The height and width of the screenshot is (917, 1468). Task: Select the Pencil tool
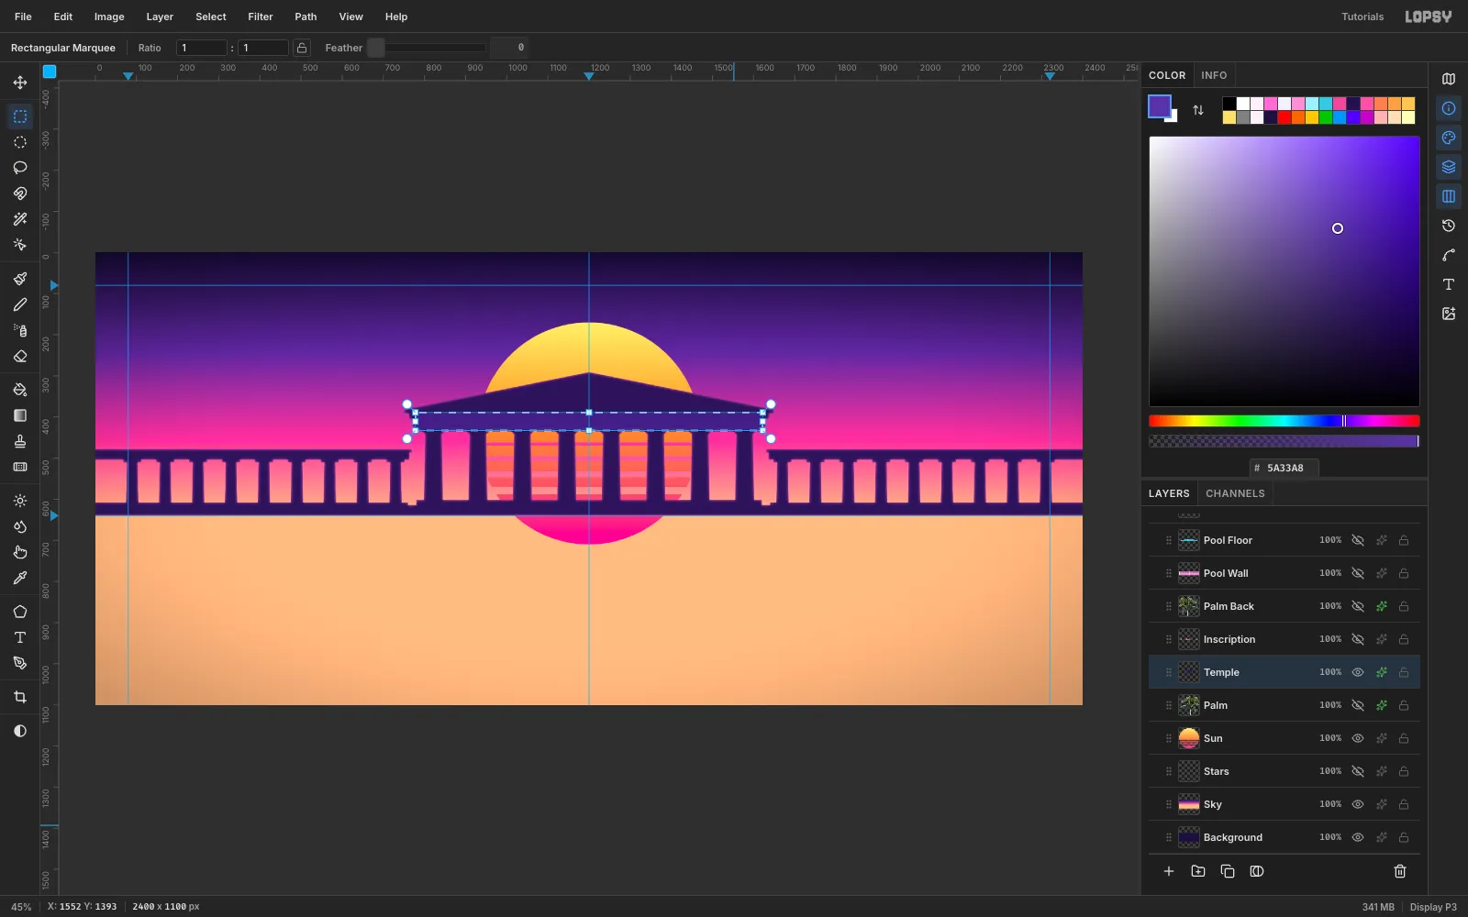click(20, 304)
